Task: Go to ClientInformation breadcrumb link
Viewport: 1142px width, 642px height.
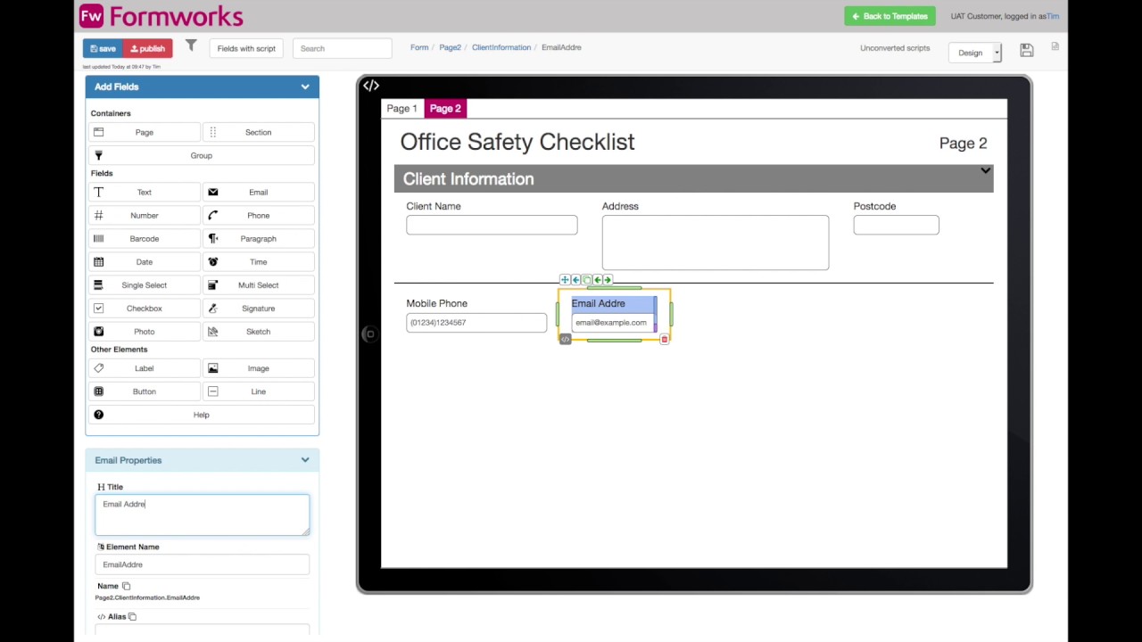Action: [501, 47]
